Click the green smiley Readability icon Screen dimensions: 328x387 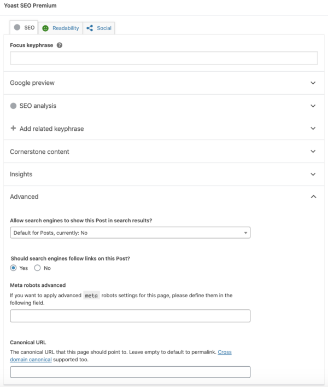click(x=45, y=28)
